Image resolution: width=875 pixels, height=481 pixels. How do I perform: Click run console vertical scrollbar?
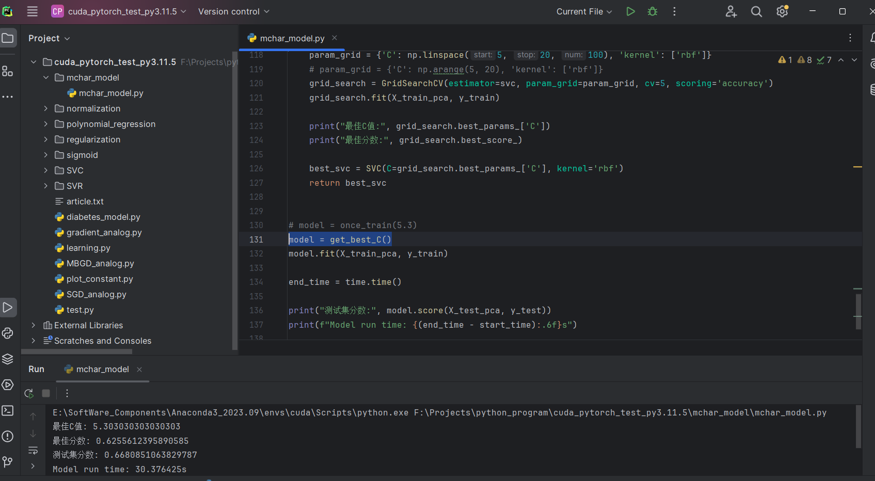click(858, 426)
